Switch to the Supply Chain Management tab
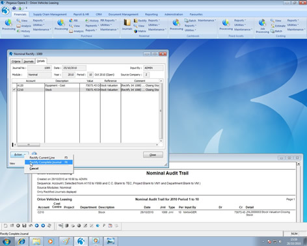Screen dimensions: 307x246 pos(50,14)
